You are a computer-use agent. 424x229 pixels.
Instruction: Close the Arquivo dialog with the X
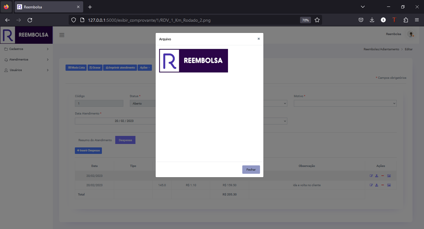point(258,39)
